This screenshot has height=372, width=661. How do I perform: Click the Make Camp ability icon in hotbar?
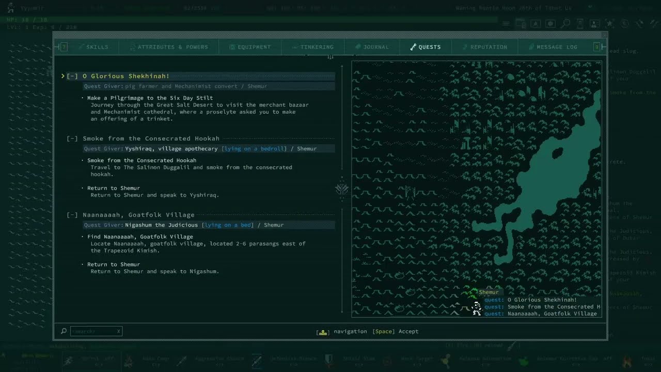129,361
